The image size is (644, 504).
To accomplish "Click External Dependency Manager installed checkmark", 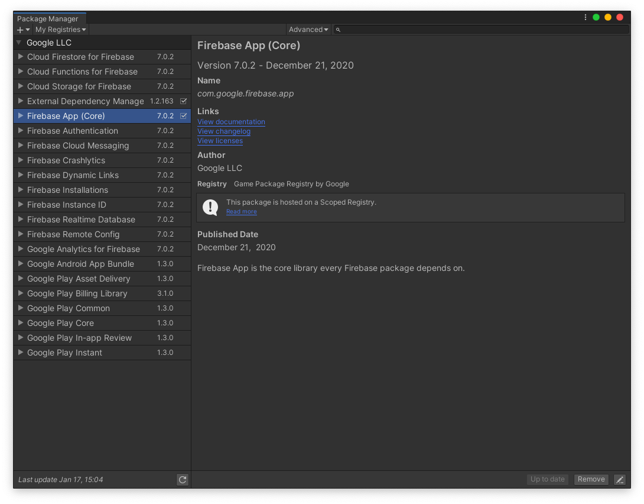I will [x=184, y=101].
